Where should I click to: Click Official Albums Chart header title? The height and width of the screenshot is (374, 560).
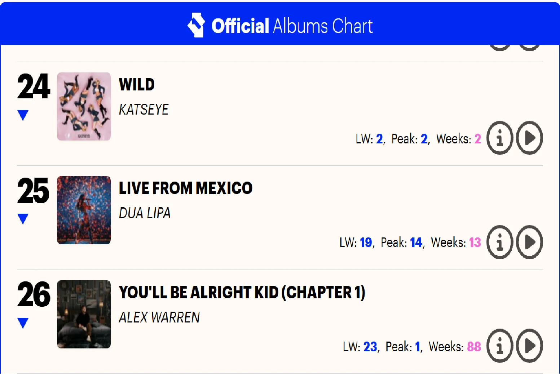pyautogui.click(x=292, y=26)
